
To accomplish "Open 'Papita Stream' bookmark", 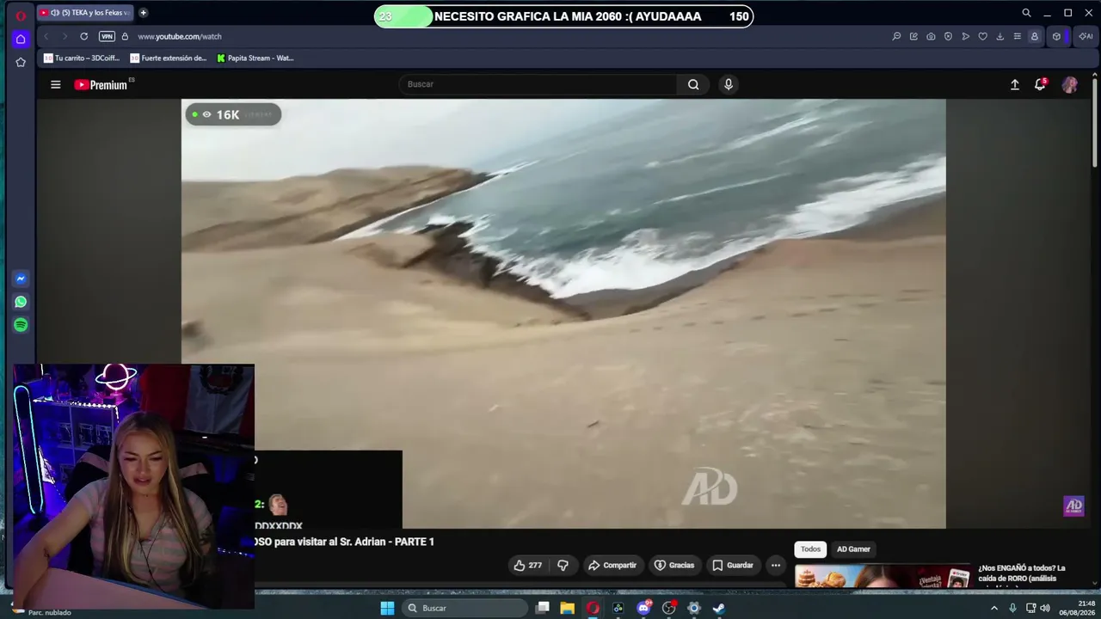I will [x=255, y=58].
